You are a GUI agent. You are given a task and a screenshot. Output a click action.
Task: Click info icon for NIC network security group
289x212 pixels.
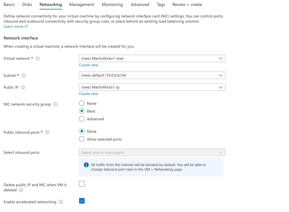click(x=55, y=104)
